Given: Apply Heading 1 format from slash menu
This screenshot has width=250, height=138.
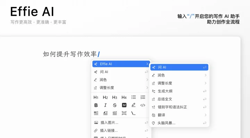Looking at the screenshot, I should [96, 97].
